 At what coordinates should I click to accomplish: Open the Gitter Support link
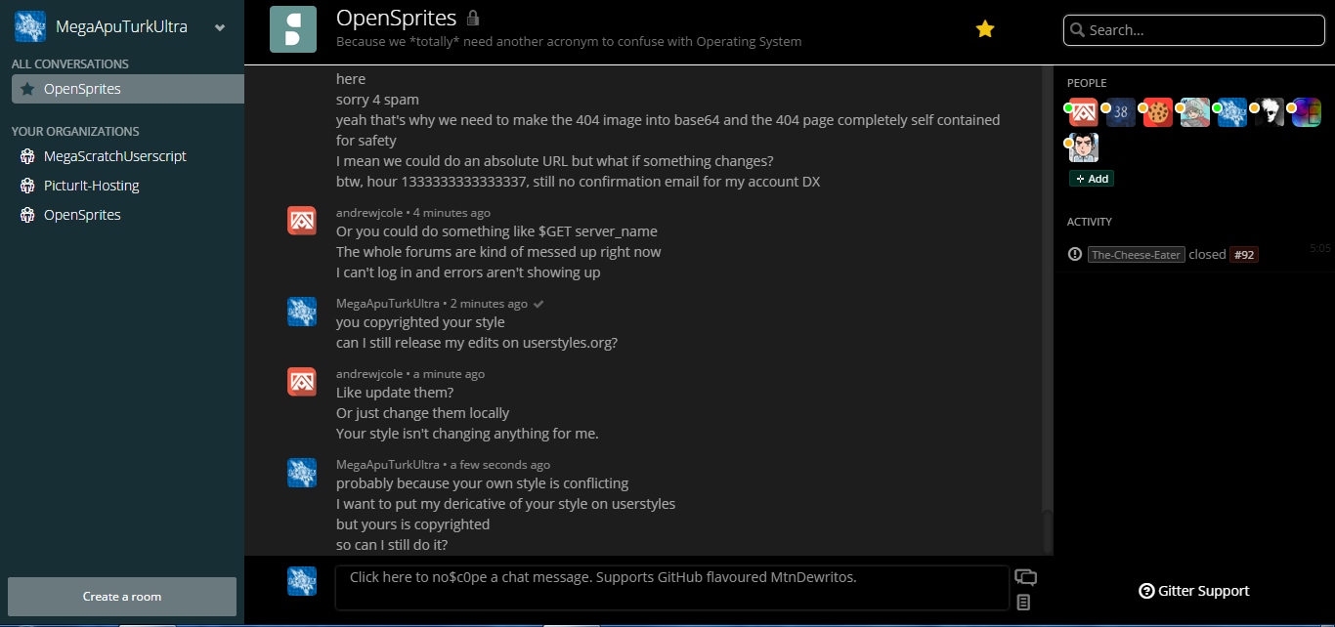[1194, 591]
